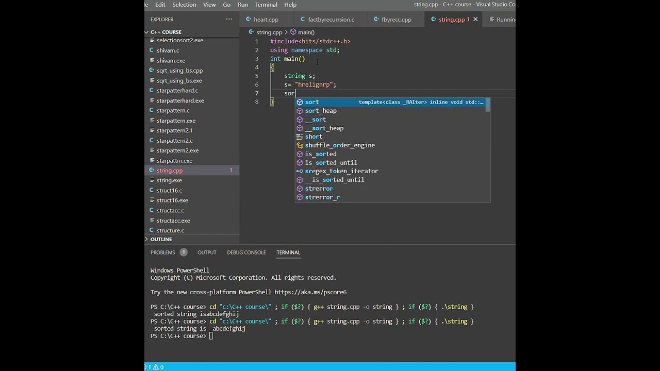Click the terminal prompt input line

(210, 336)
